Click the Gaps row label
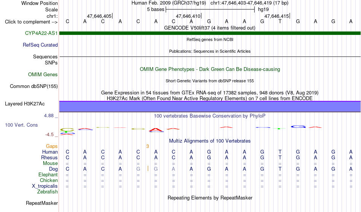Screen dimensions: 361x212 [52, 146]
